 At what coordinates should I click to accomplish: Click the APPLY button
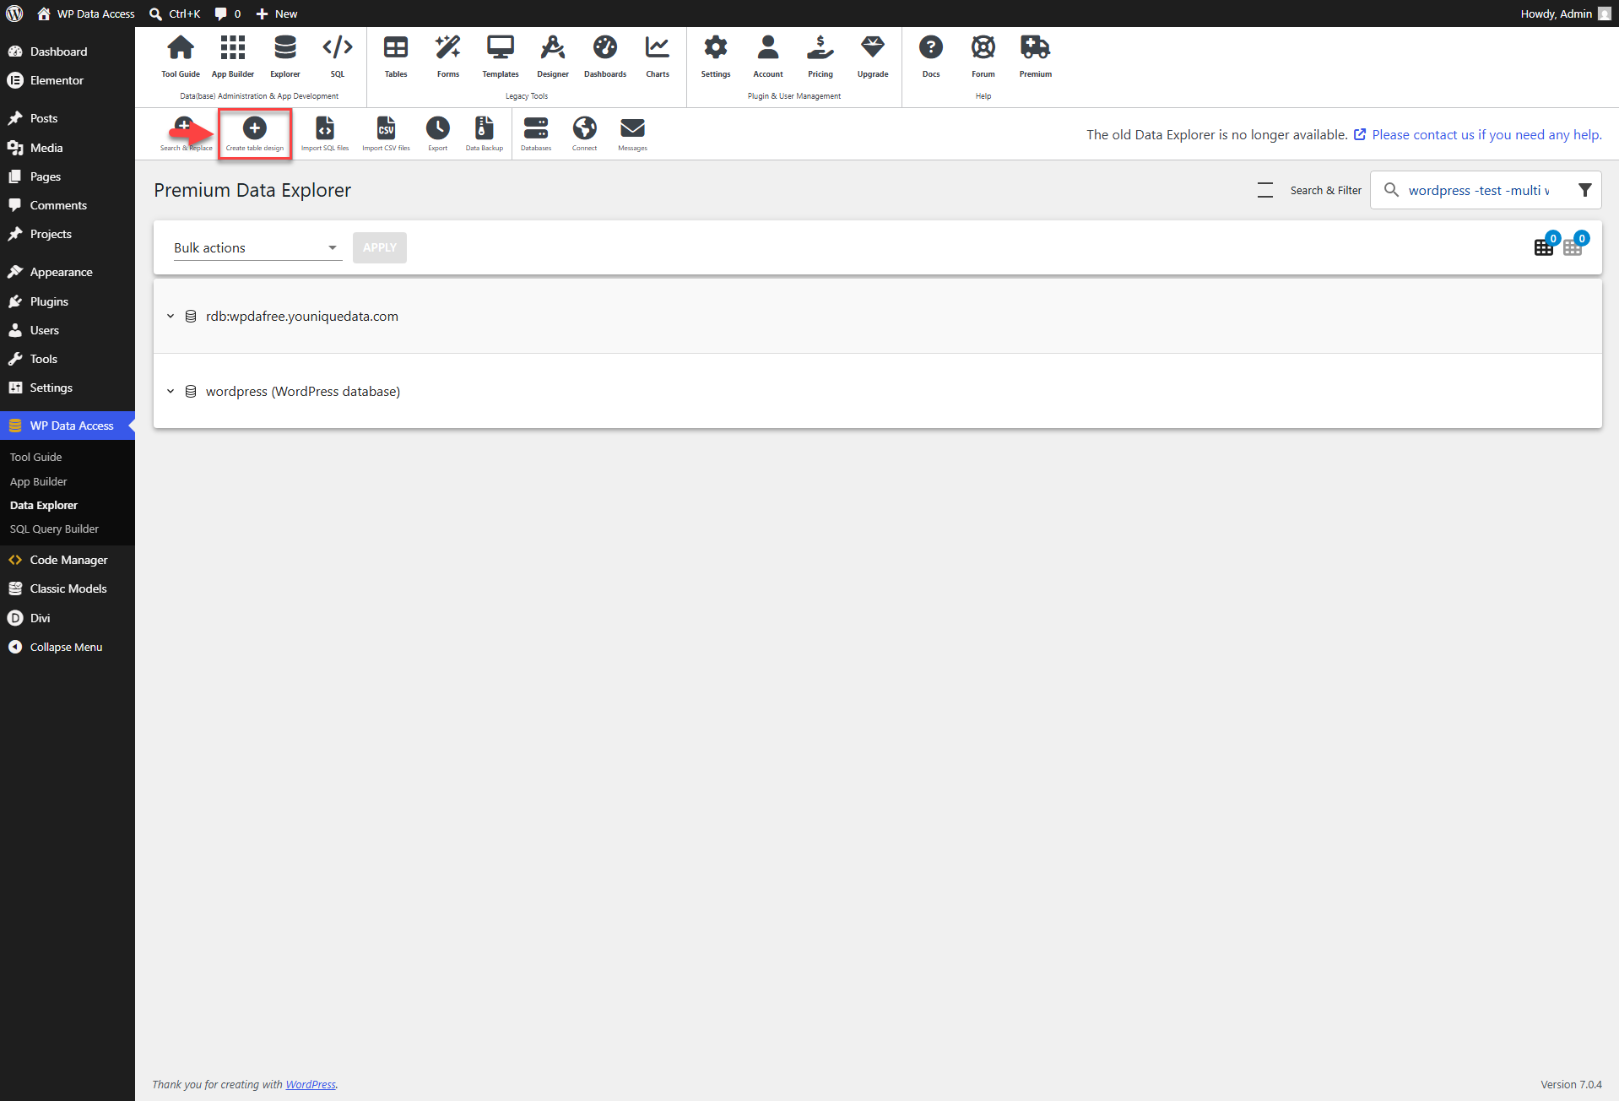click(x=380, y=247)
